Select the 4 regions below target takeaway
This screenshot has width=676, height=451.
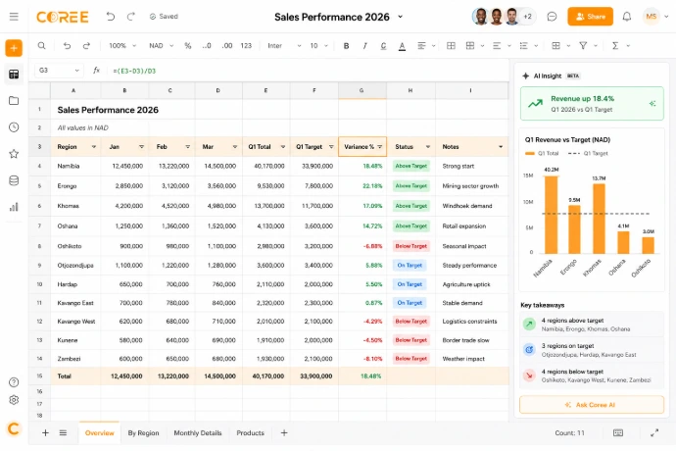(x=592, y=376)
